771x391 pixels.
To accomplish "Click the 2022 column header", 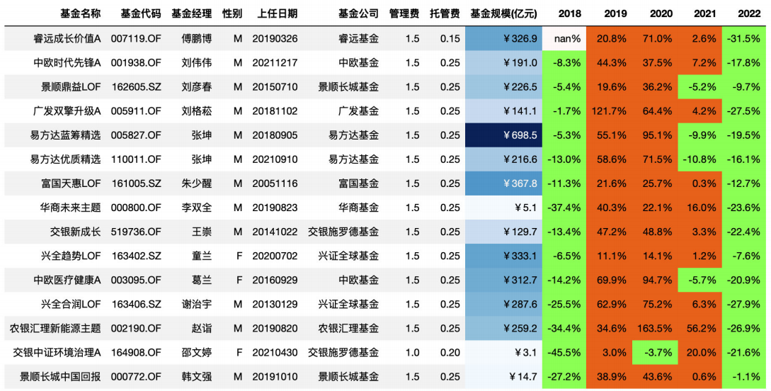I will [x=749, y=13].
